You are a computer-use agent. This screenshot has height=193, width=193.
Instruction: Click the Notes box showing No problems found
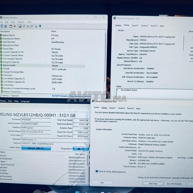pos(155,93)
